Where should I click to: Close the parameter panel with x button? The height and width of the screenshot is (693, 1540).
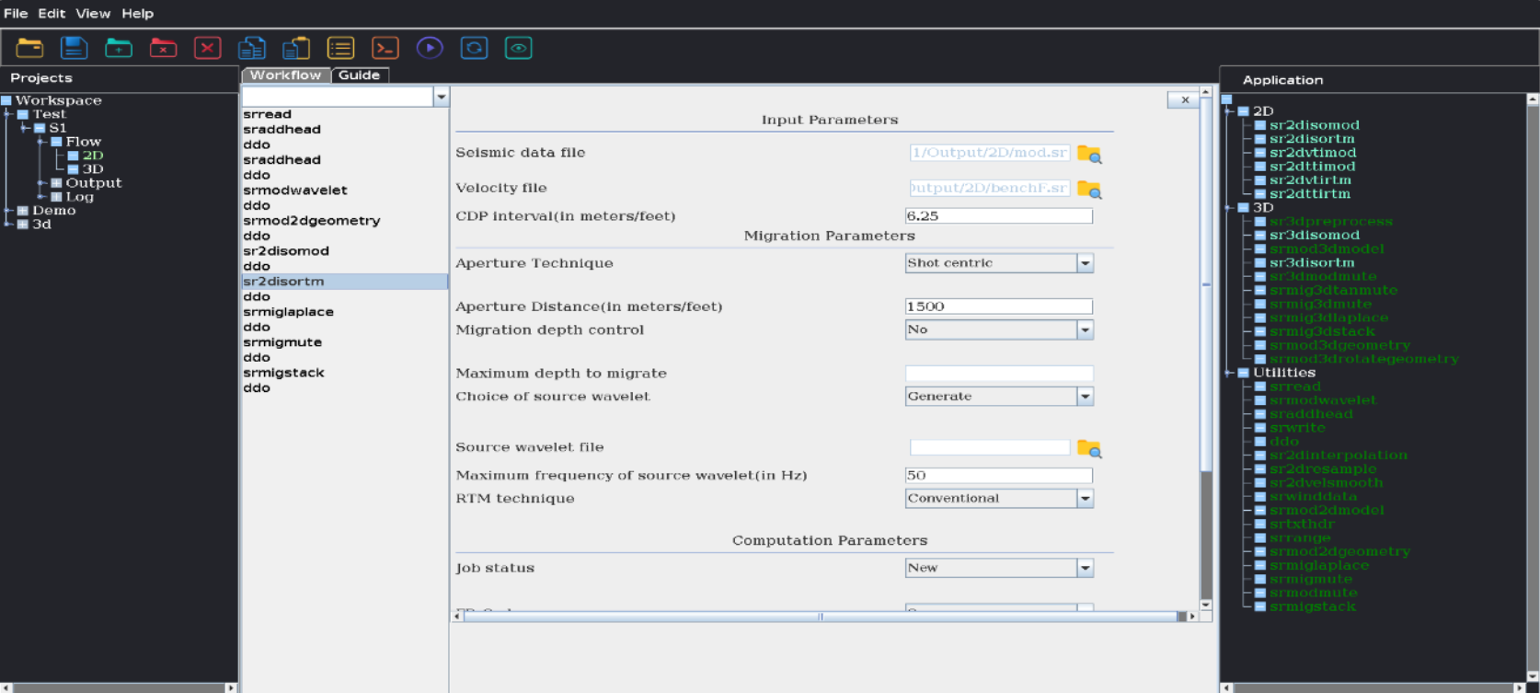point(1184,100)
